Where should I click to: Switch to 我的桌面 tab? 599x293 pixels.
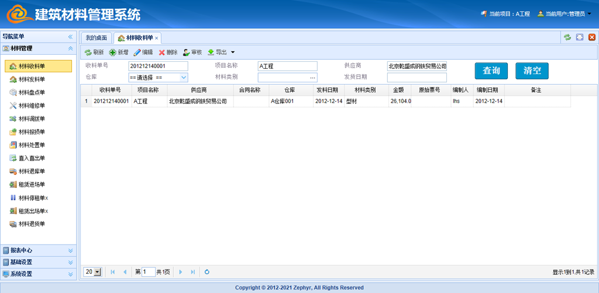coord(97,38)
